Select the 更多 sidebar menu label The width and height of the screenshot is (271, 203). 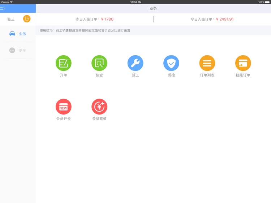(22, 51)
